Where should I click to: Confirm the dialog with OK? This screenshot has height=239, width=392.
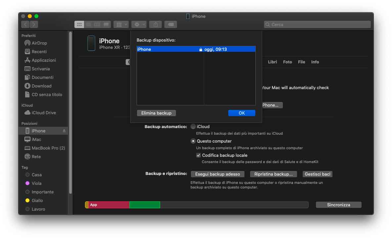241,113
